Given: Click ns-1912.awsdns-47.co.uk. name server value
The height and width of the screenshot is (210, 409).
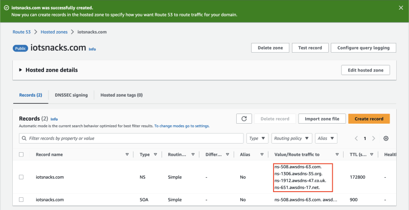Looking at the screenshot, I should [301, 180].
